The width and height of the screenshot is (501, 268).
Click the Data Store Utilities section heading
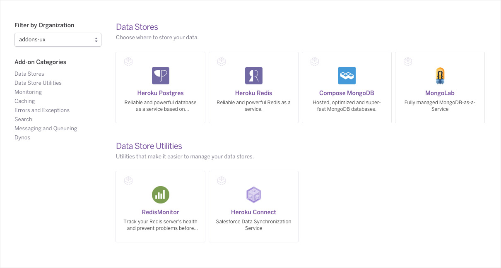[x=149, y=146]
